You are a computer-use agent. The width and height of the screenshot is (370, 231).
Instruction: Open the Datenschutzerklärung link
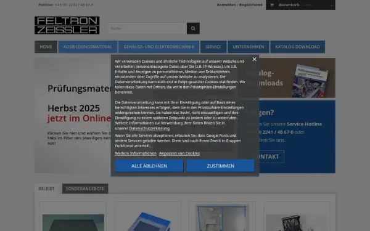point(149,128)
